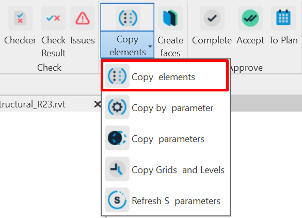Click the Check Result icon

53,18
